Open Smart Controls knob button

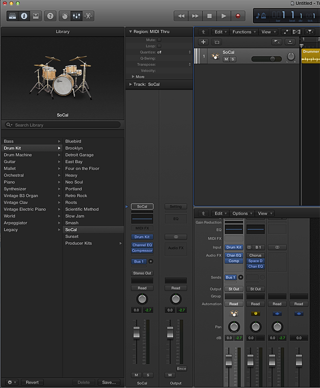point(65,16)
